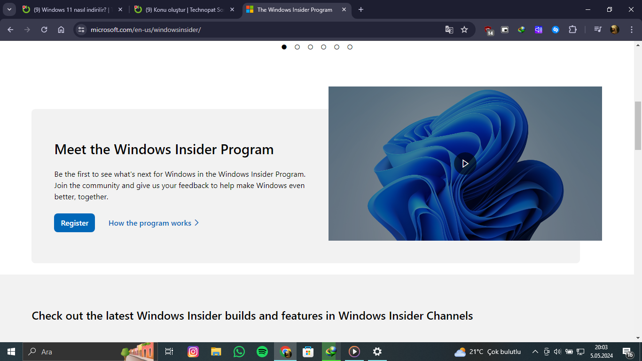Reload the Windows Insider page

(44, 30)
